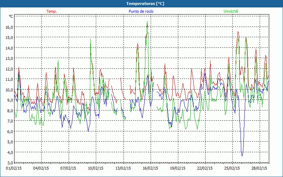Click the 3,0 y-axis value
This screenshot has height=177, width=283.
point(10,162)
